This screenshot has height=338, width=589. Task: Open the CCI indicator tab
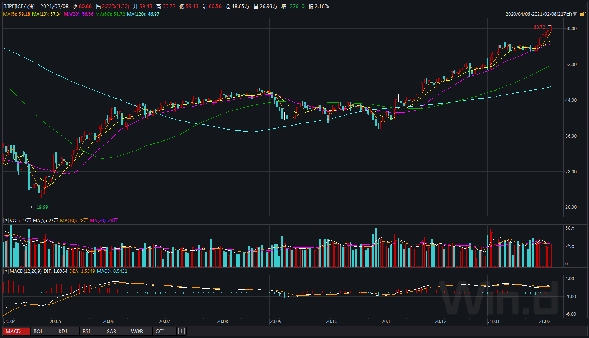pos(160,331)
